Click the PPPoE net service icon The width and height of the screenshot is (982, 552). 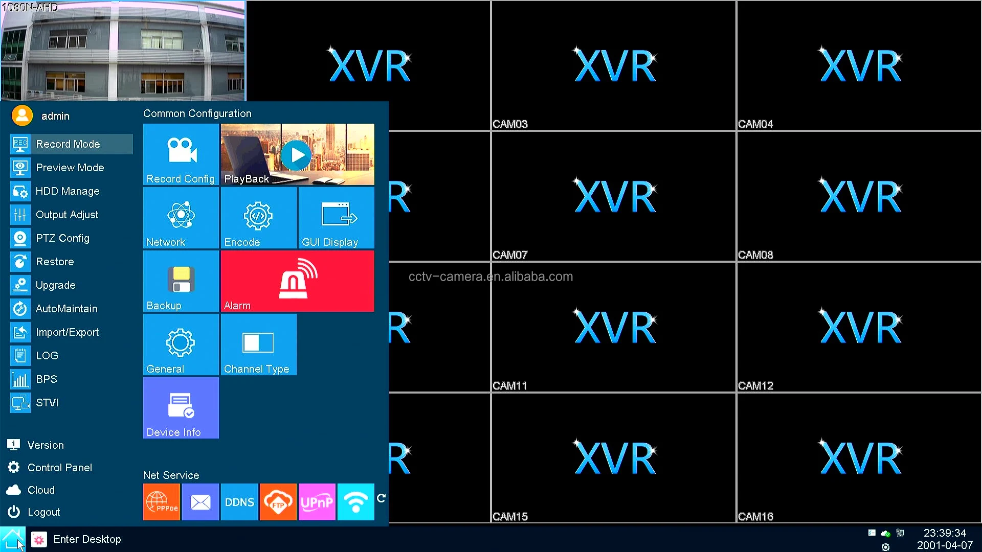(x=161, y=502)
